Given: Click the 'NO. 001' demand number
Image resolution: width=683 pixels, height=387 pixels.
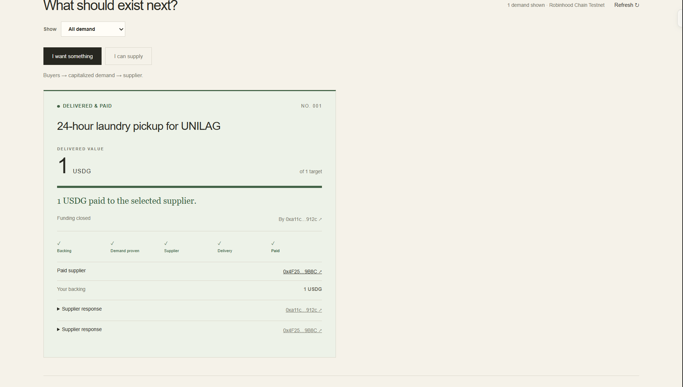Looking at the screenshot, I should coord(312,106).
